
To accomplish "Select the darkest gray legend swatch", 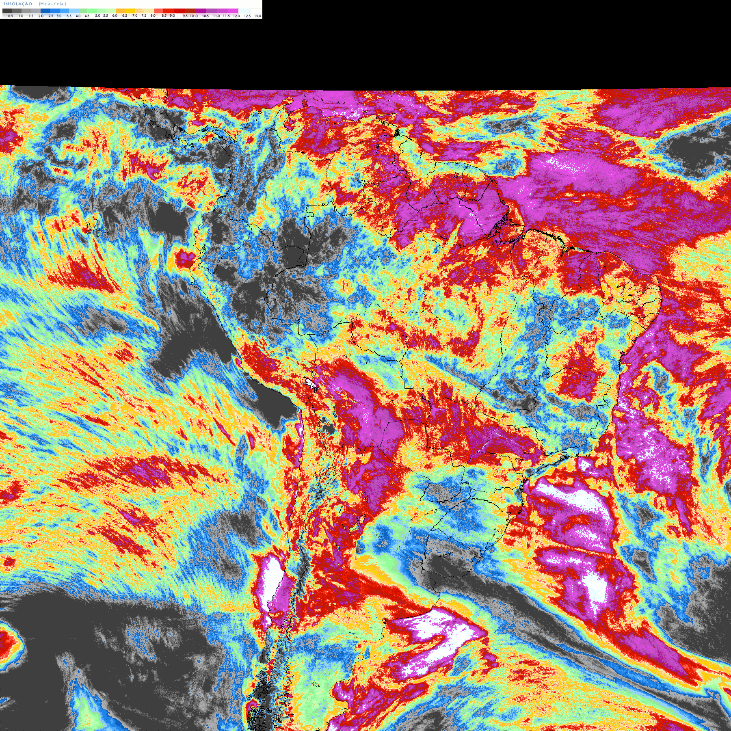I will pos(7,11).
